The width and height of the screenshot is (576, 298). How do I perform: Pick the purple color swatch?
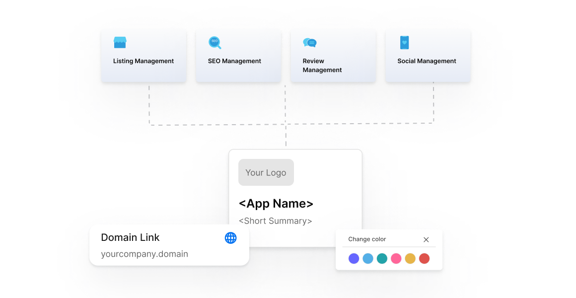click(354, 258)
